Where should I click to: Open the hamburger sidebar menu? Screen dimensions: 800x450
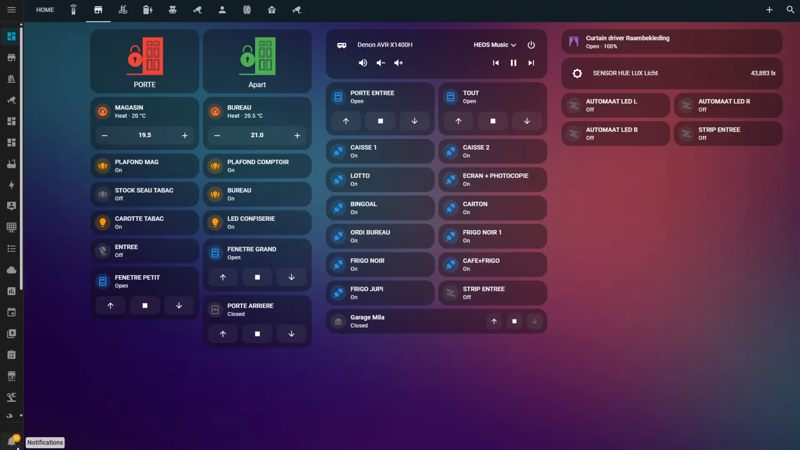[x=12, y=10]
